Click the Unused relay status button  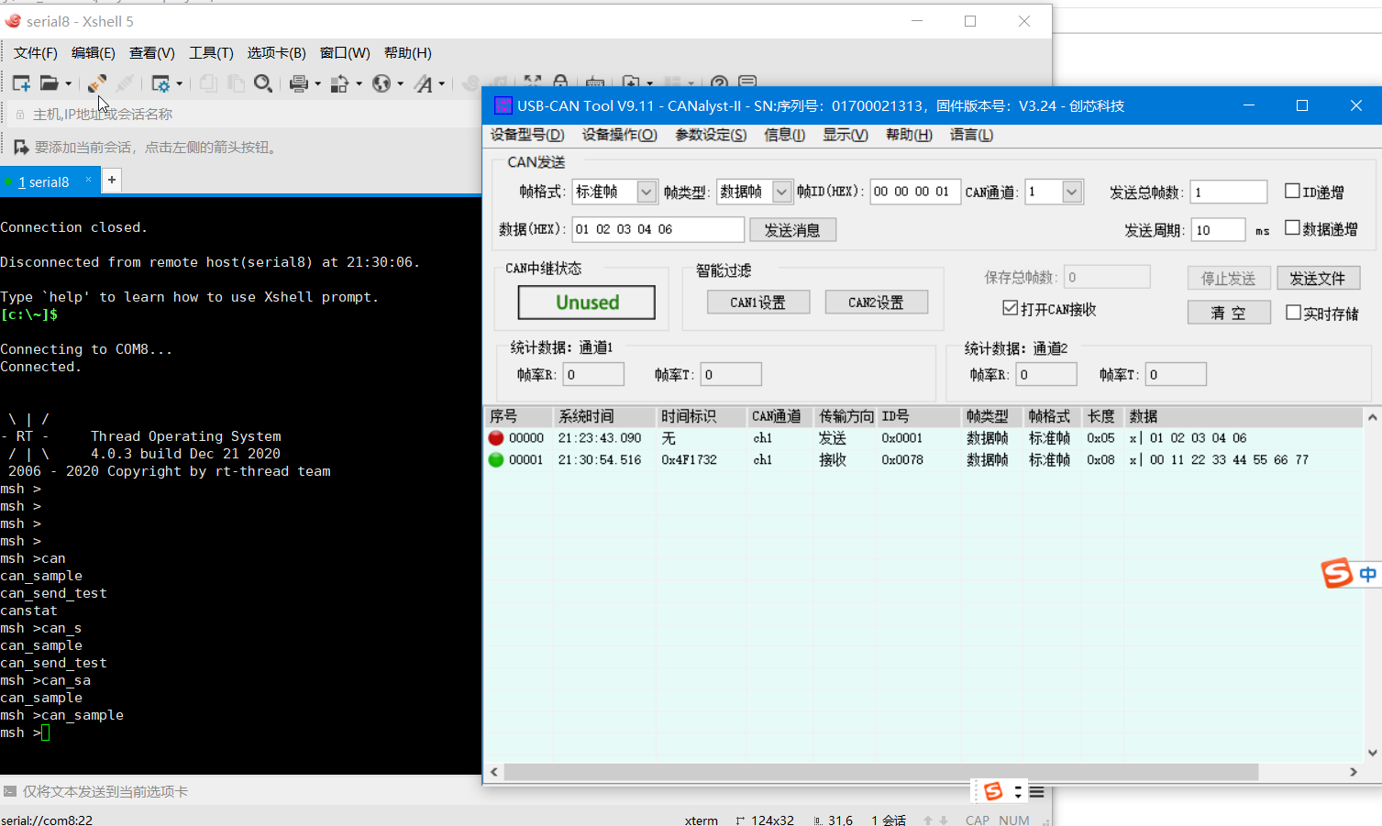click(587, 303)
